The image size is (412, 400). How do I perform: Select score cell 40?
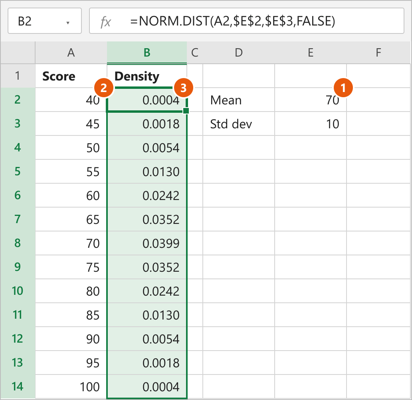[x=71, y=100]
